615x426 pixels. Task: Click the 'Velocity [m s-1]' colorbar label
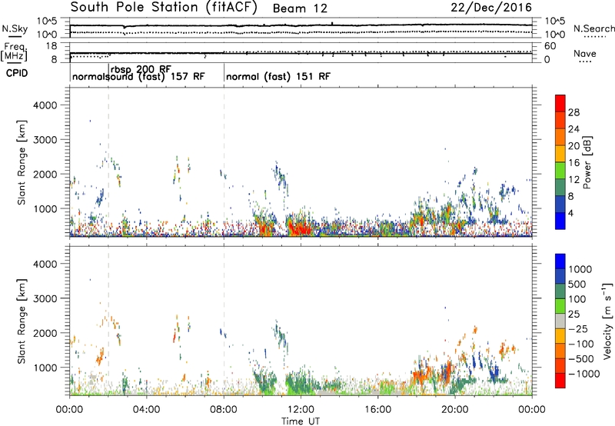[x=607, y=321]
